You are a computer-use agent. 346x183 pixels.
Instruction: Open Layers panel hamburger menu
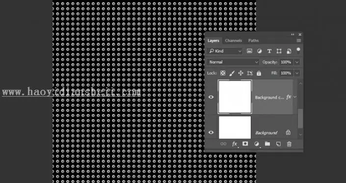click(298, 41)
